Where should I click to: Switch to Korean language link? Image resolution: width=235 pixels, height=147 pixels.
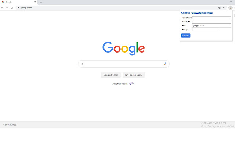tap(132, 83)
